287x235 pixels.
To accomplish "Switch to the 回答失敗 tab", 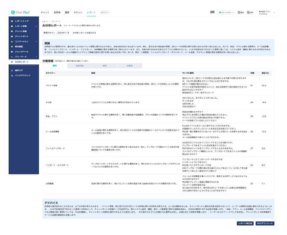I will coord(79,66).
